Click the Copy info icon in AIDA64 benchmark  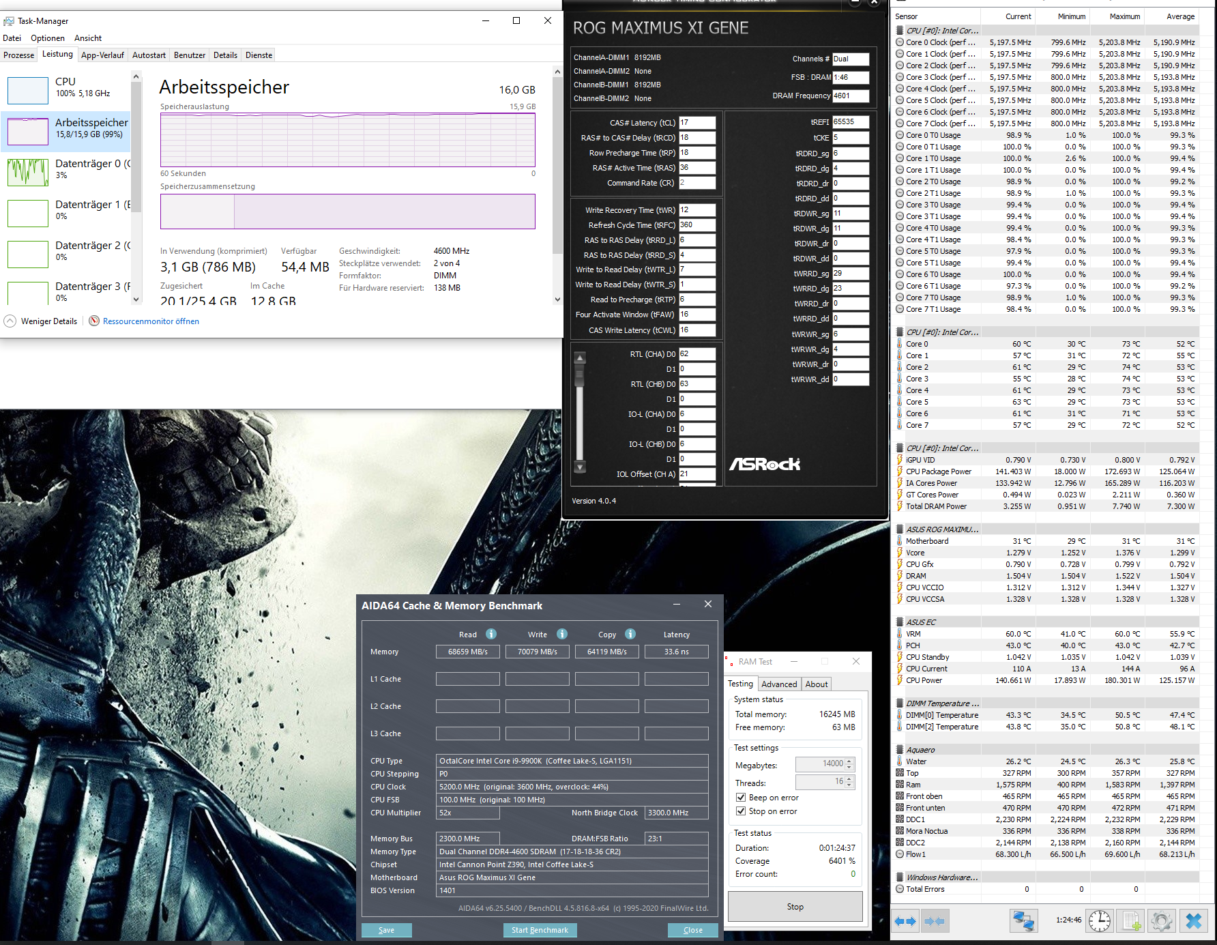630,634
